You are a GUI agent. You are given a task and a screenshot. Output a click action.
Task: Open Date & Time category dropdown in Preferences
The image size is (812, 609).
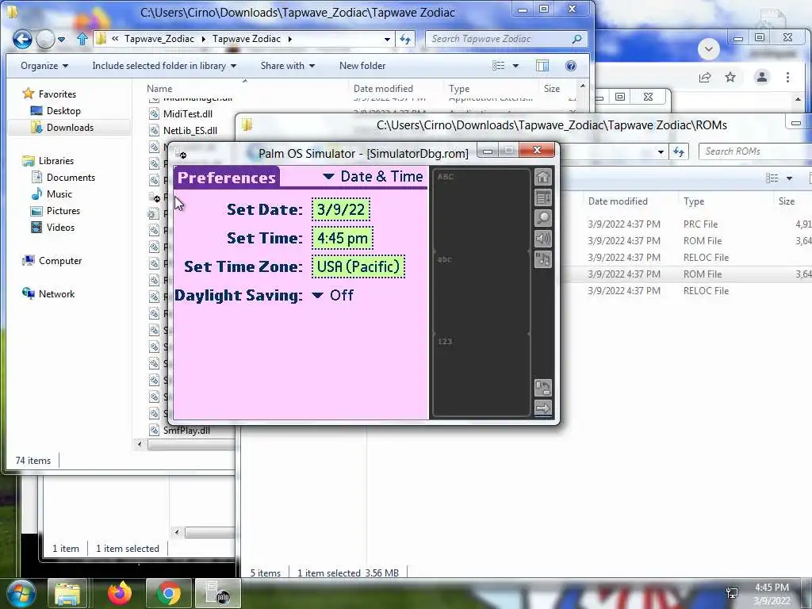(373, 177)
